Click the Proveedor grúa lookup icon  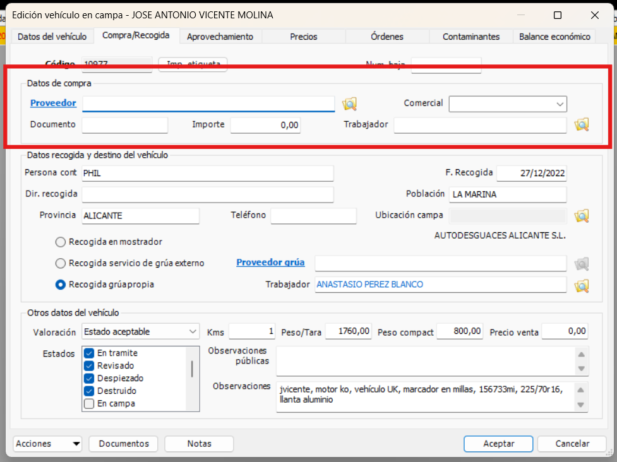point(582,263)
